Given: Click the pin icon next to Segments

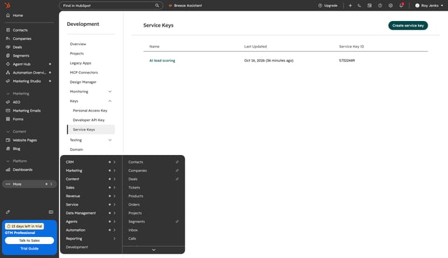Looking at the screenshot, I should pos(177,222).
